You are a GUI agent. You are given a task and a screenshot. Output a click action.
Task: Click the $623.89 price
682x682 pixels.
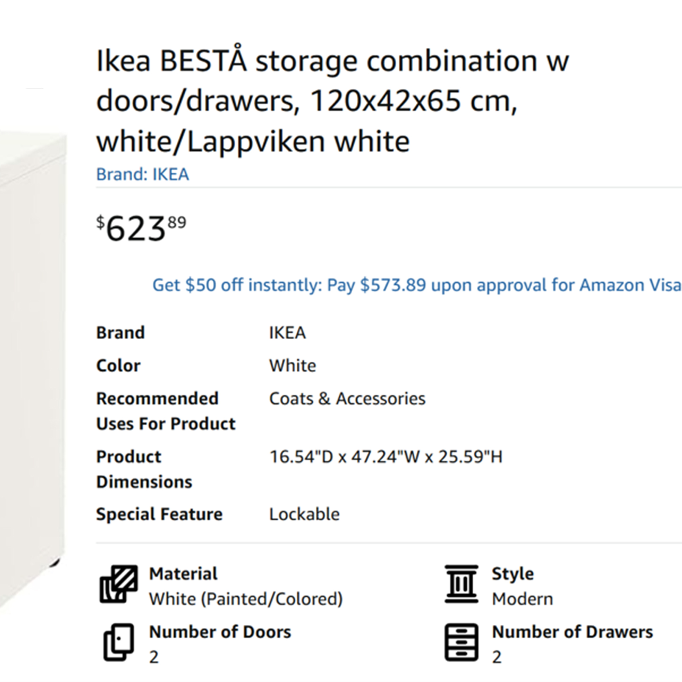(x=141, y=228)
